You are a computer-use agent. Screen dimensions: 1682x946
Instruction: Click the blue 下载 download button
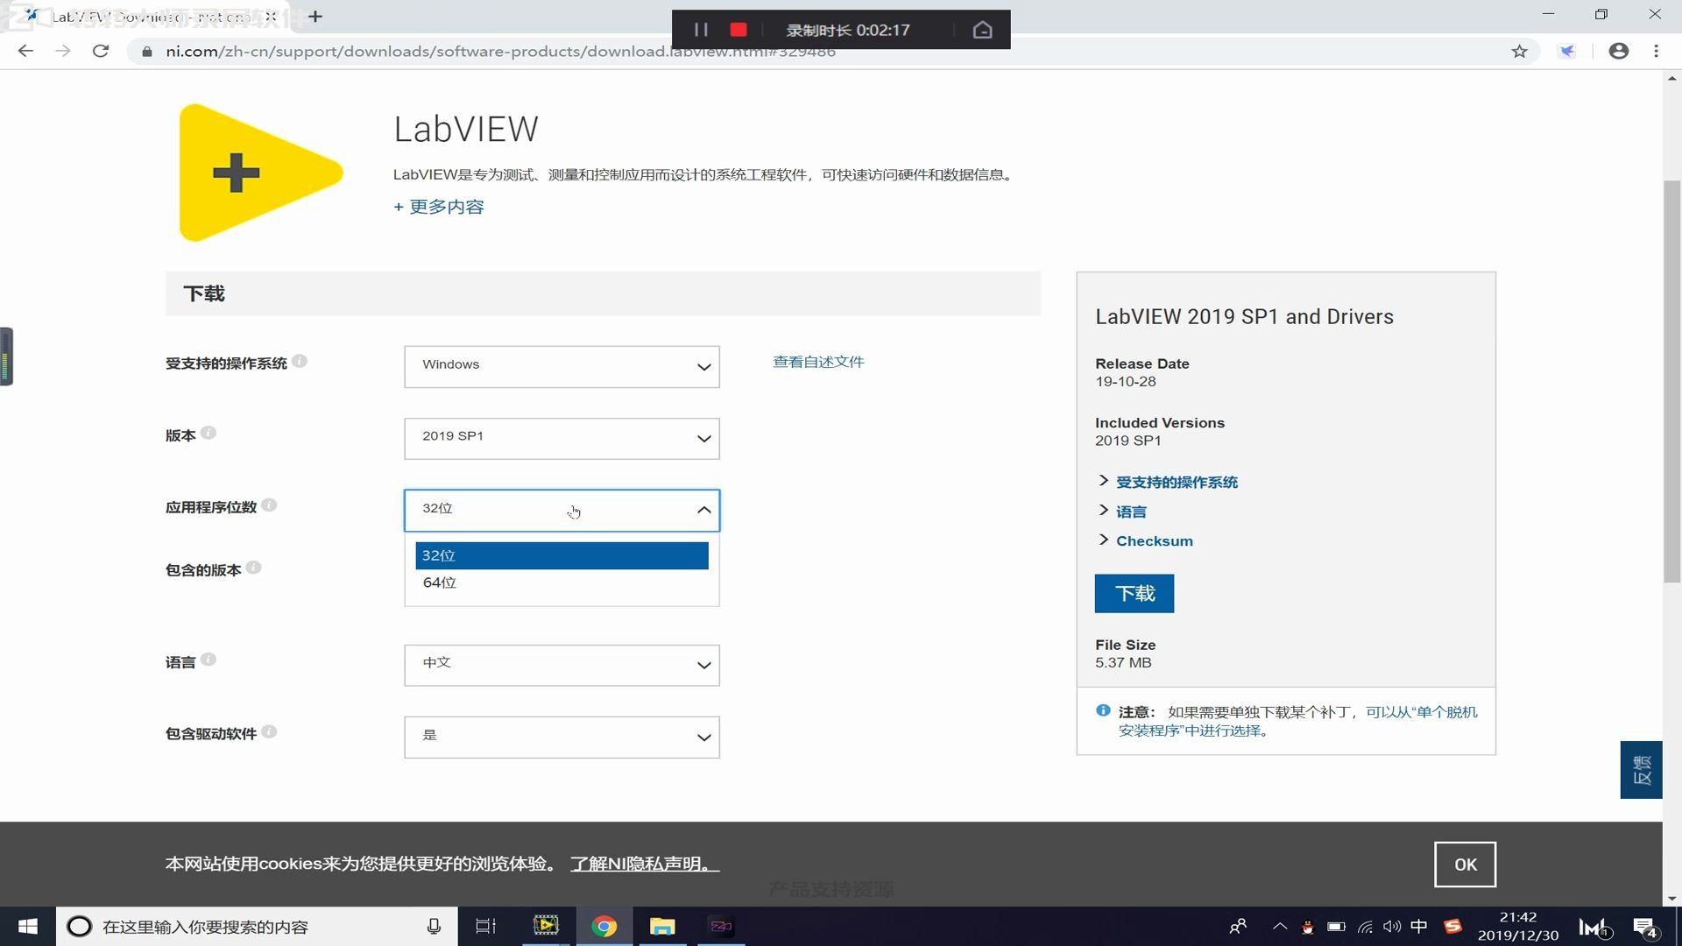pyautogui.click(x=1134, y=594)
